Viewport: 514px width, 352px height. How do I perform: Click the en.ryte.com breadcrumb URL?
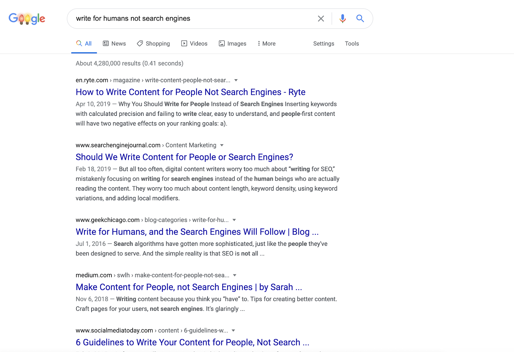[153, 80]
